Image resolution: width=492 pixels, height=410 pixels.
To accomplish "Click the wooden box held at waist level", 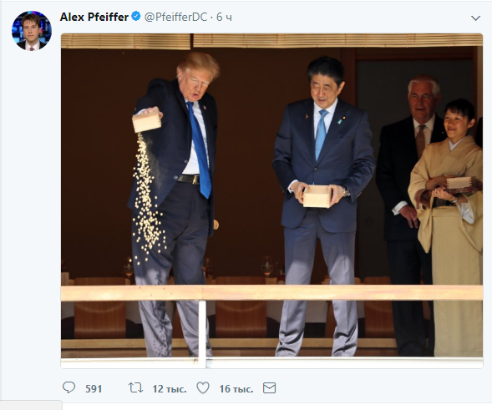I will pos(317,196).
